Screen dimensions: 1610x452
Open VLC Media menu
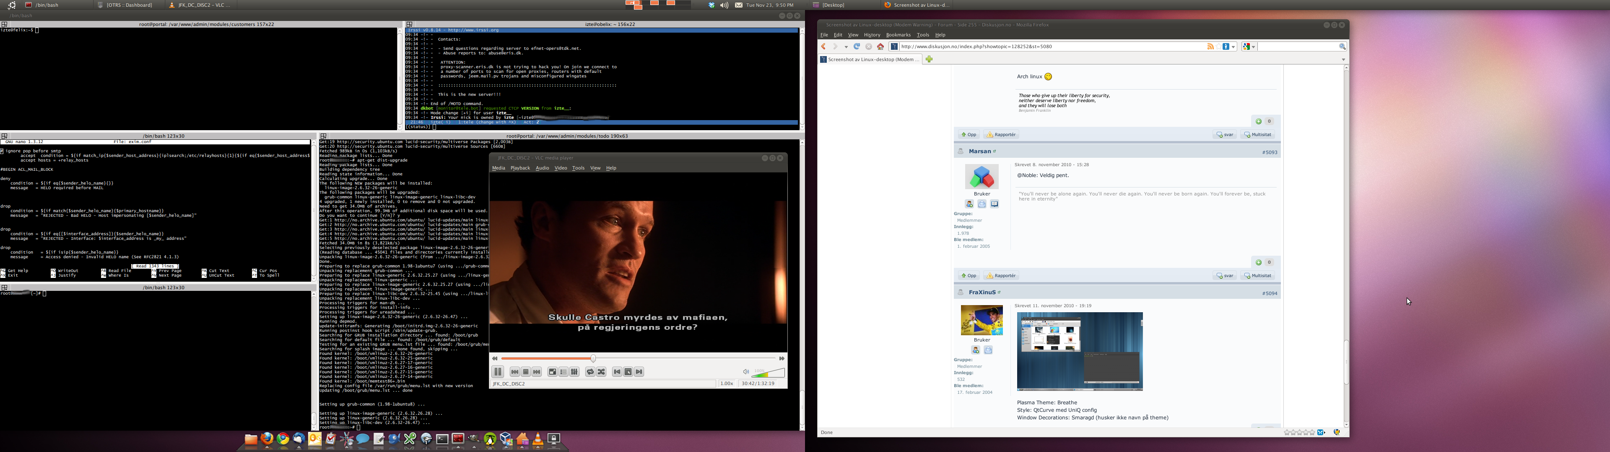pyautogui.click(x=499, y=168)
